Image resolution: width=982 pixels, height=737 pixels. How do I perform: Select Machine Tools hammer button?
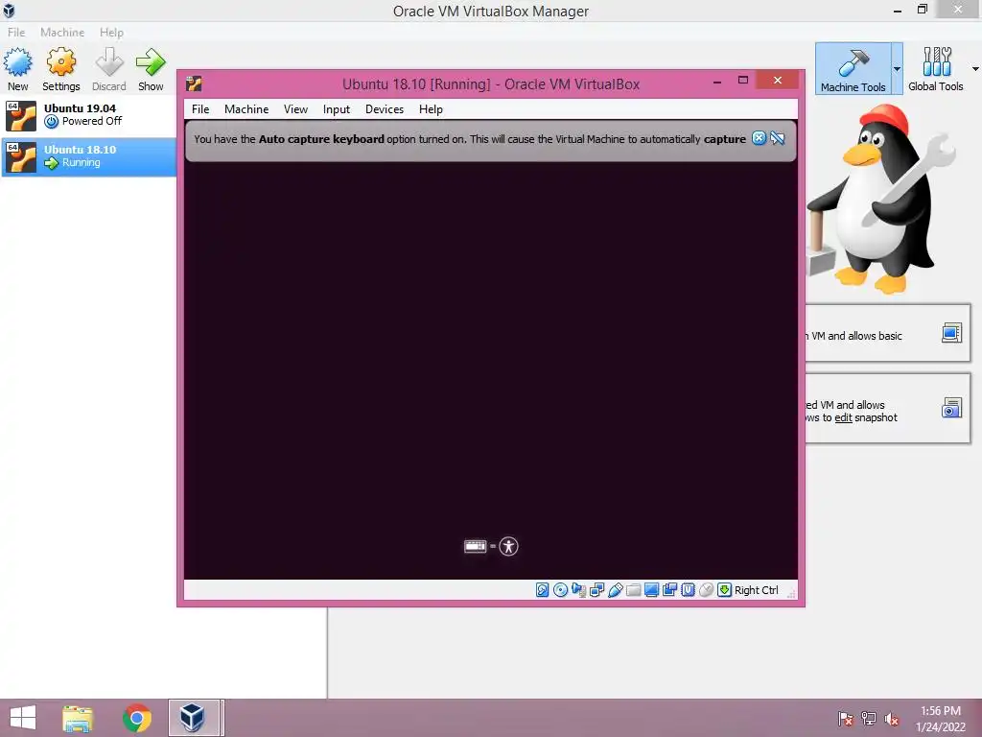point(853,69)
